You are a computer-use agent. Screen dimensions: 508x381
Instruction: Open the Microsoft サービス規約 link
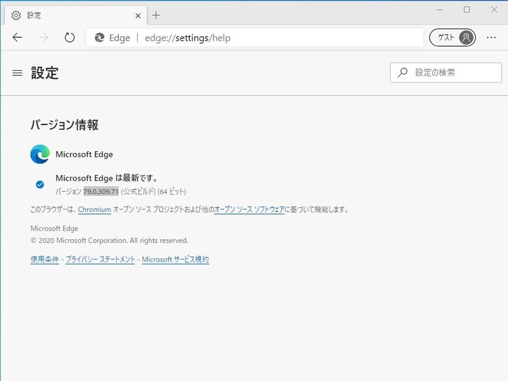(175, 259)
